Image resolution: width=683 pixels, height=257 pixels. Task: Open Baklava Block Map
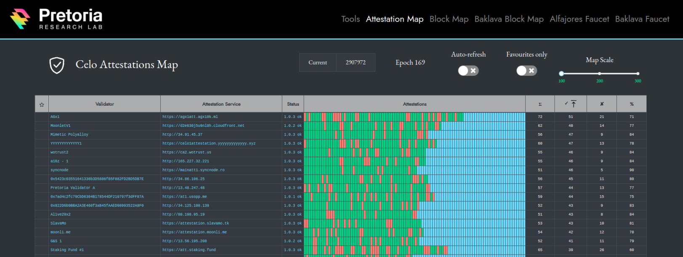click(x=509, y=19)
